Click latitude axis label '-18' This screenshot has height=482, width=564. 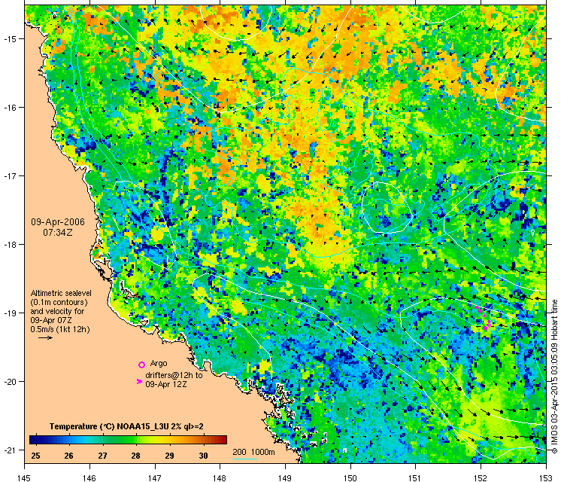click(x=9, y=244)
